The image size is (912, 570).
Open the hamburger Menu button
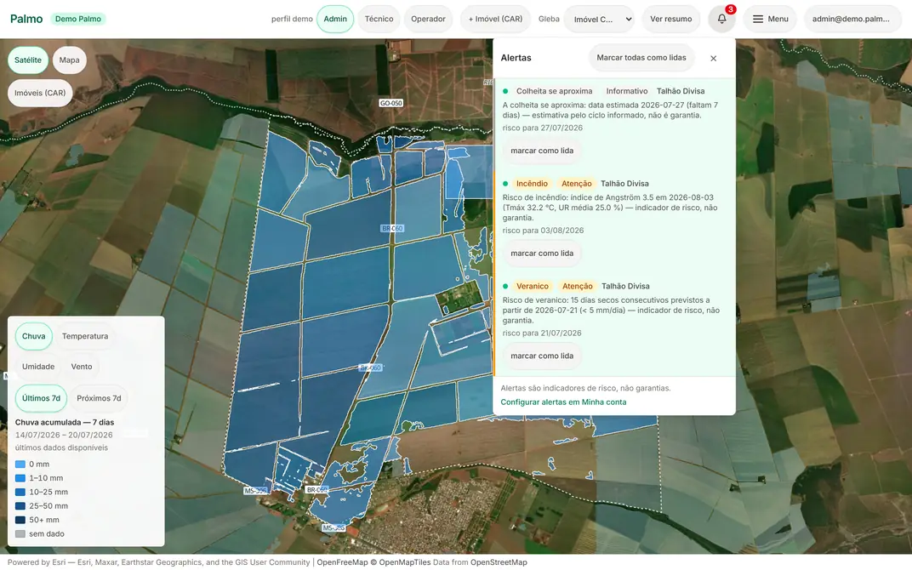[x=770, y=19]
